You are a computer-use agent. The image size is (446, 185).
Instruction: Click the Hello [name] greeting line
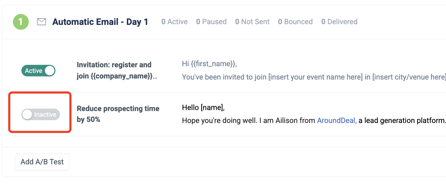[203, 108]
